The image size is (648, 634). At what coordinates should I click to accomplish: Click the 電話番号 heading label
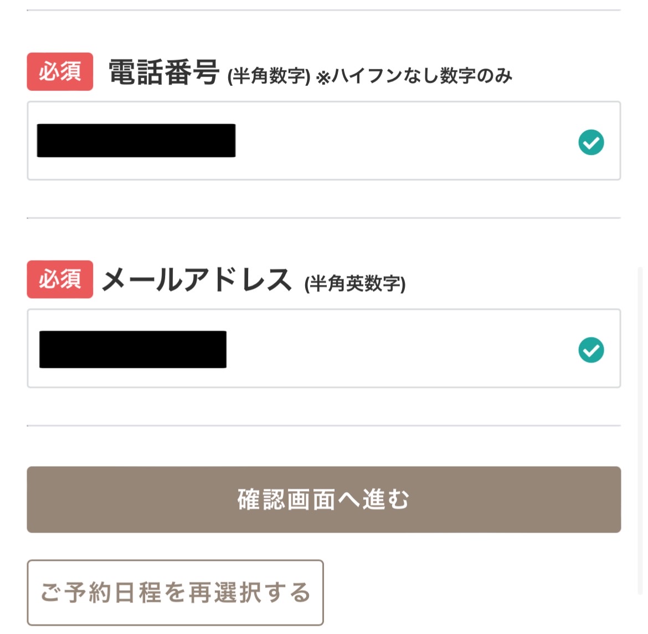(x=163, y=73)
